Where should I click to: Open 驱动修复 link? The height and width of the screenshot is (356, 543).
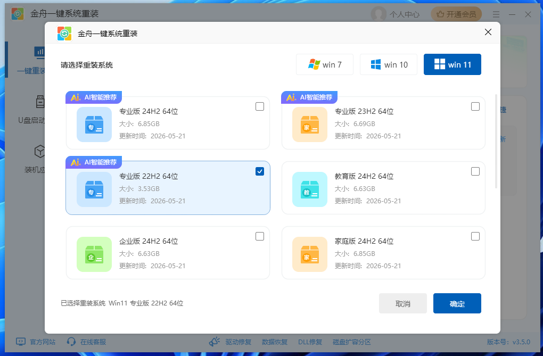tap(238, 342)
